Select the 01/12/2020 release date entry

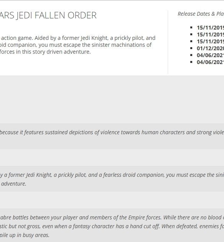(210, 48)
